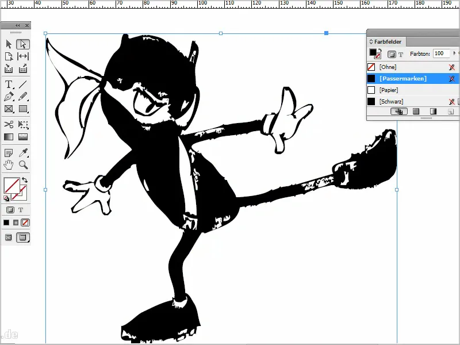Cycle Farbfelder panel size via tab arrows

pyautogui.click(x=371, y=41)
